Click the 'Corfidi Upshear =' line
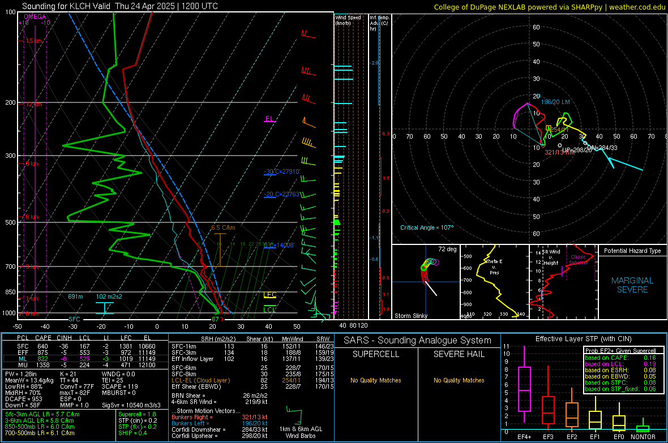Screen dimensions: 668x443 pos(220,436)
